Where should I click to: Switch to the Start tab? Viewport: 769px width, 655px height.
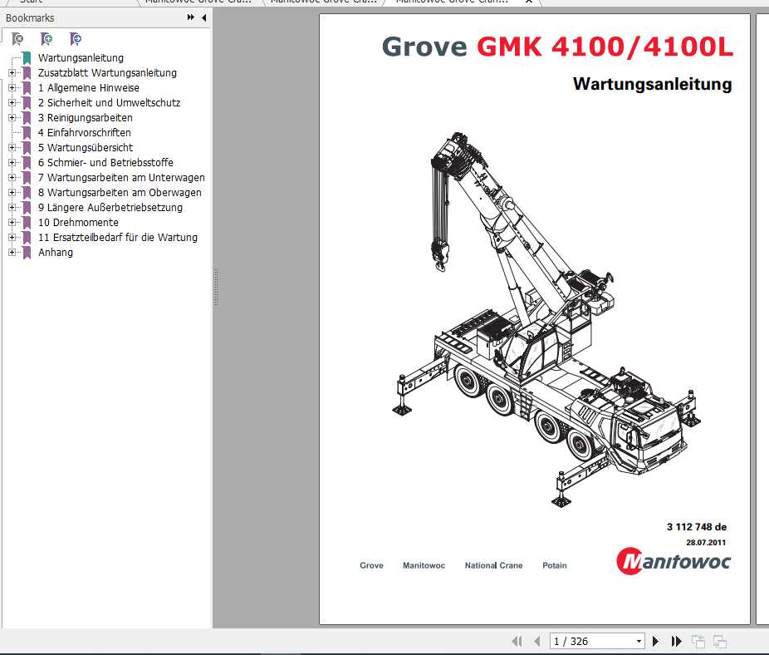point(32,3)
